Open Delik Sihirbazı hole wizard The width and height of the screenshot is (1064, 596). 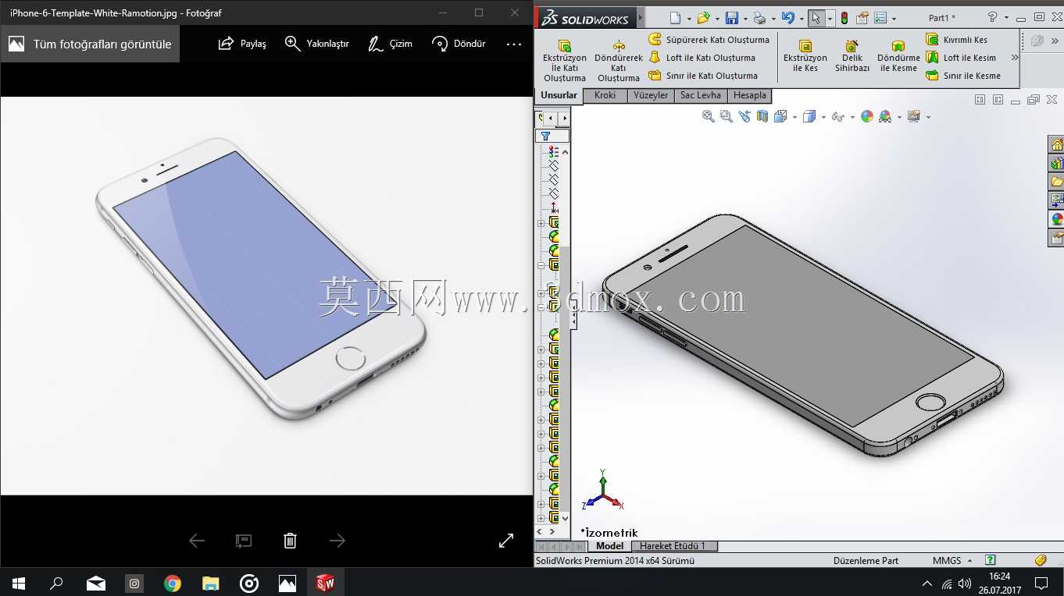(852, 56)
